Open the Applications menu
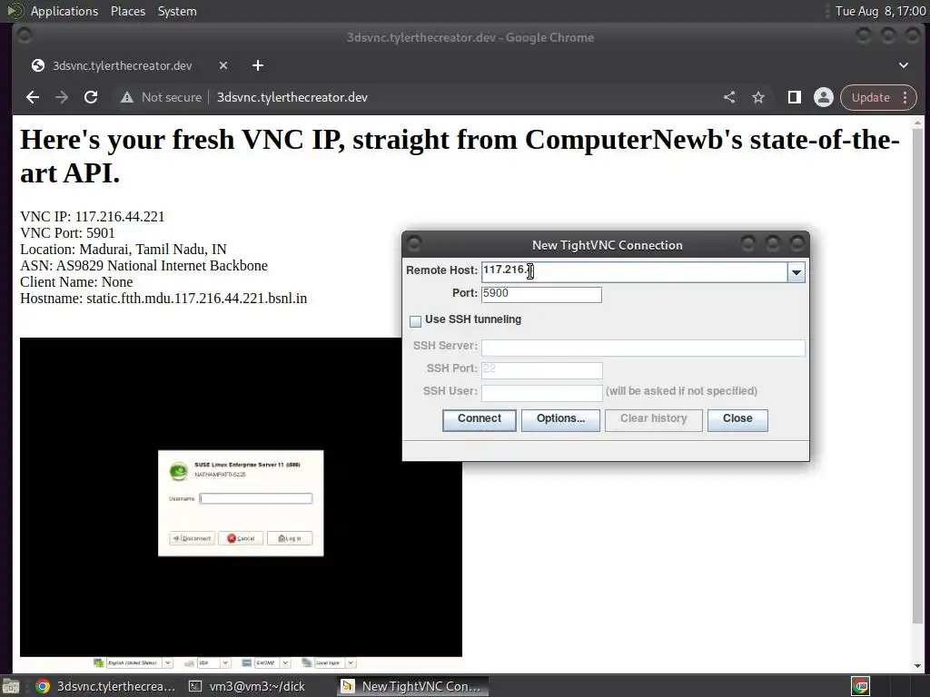Screen dimensions: 930x697 pos(64,11)
